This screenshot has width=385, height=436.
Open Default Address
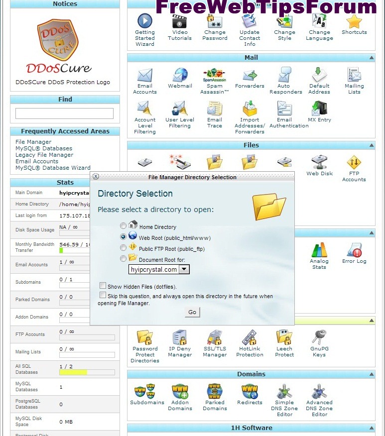coord(319,75)
